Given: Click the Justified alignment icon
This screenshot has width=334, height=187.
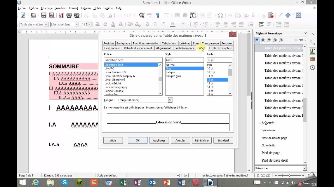Looking at the screenshot, I should coord(241,24).
